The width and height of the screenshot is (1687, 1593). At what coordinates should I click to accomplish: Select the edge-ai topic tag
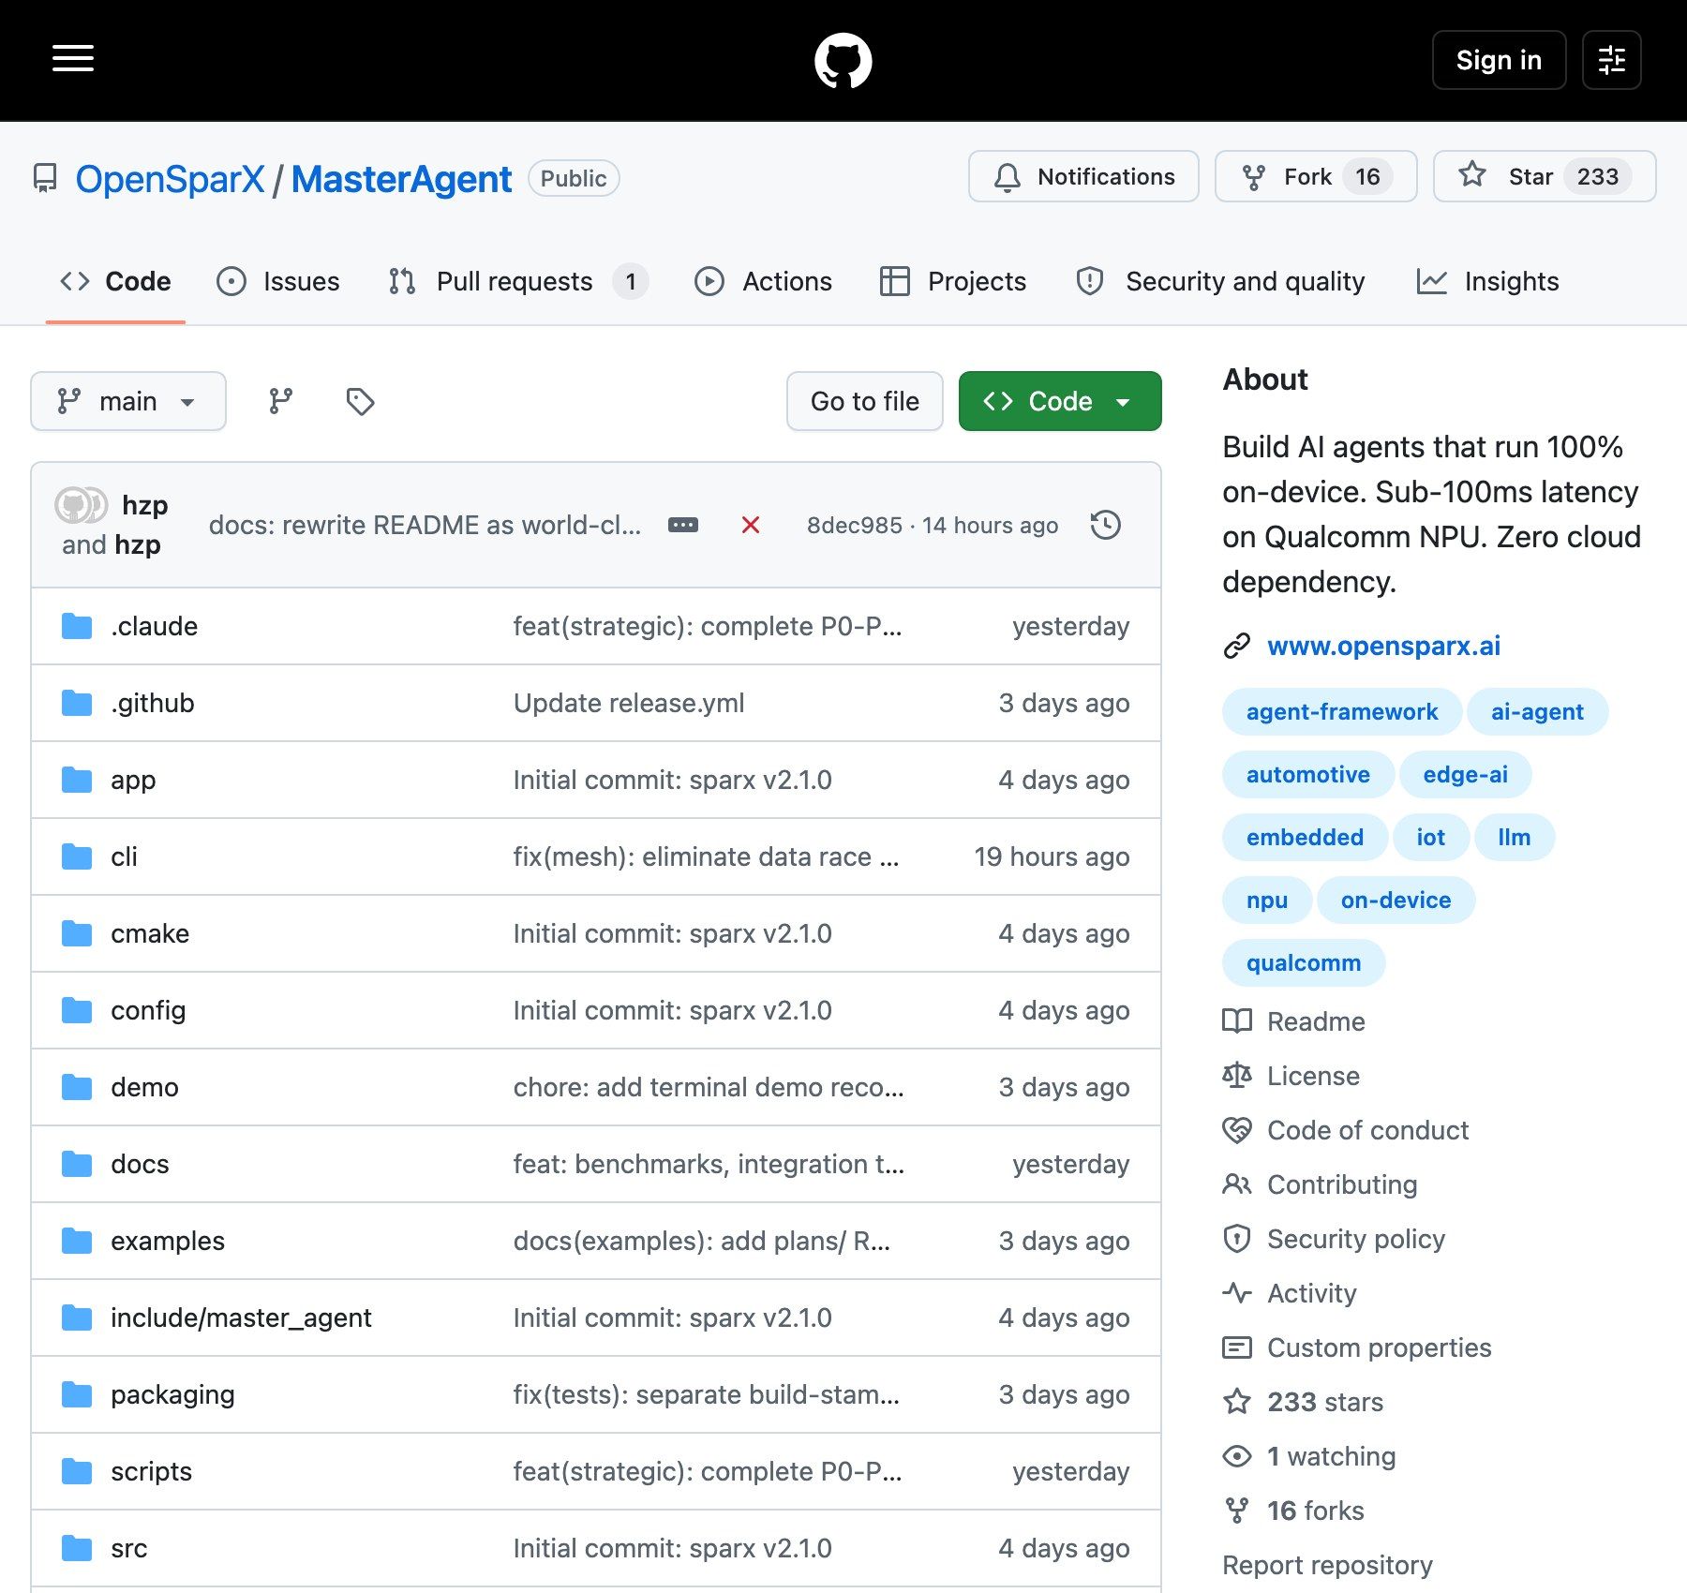click(x=1465, y=775)
